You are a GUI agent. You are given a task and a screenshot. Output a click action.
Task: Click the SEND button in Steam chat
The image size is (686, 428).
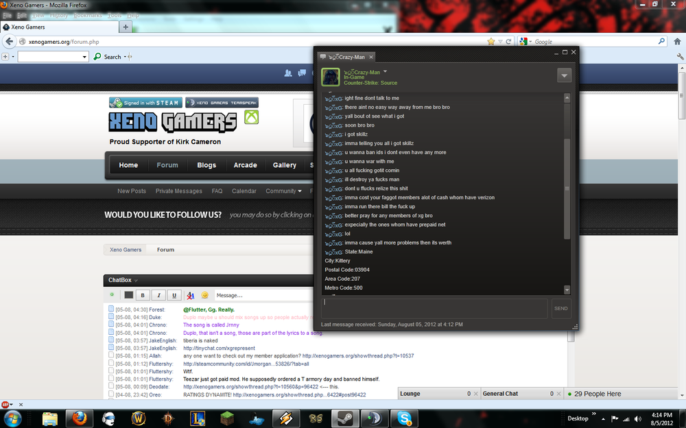pyautogui.click(x=561, y=308)
